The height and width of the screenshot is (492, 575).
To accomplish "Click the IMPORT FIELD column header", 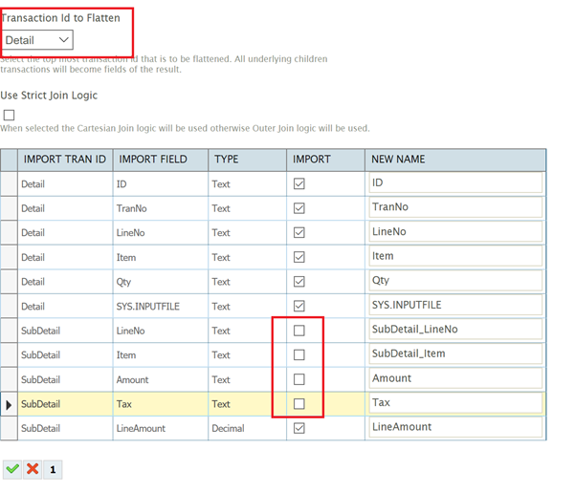I will [x=151, y=159].
